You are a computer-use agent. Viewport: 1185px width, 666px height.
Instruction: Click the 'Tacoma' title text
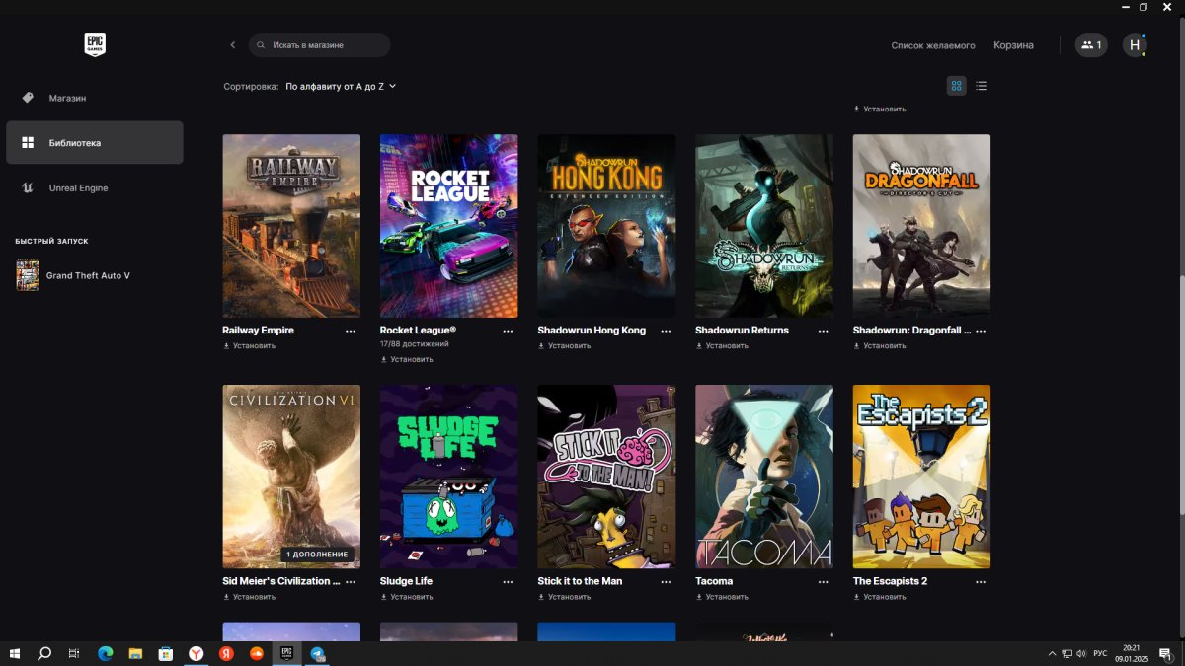pyautogui.click(x=714, y=581)
